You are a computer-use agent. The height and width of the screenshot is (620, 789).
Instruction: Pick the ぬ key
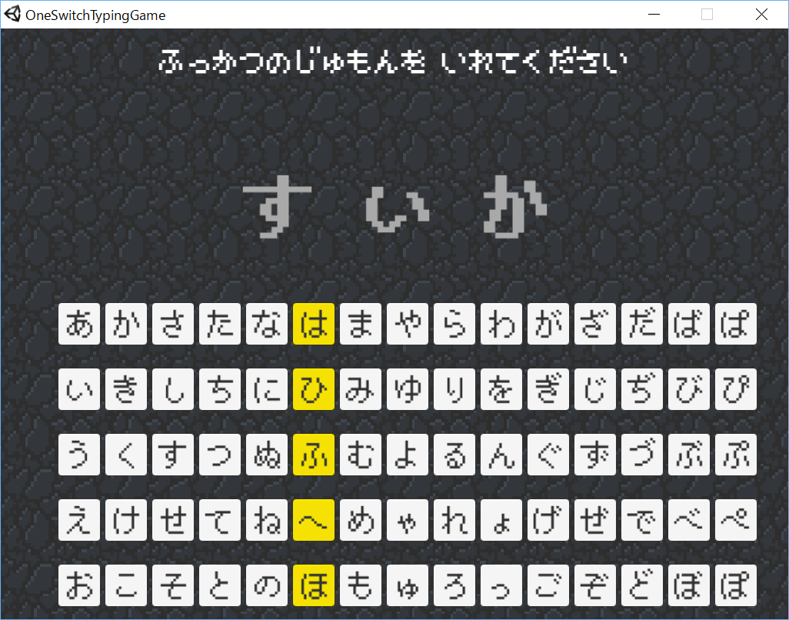(x=267, y=455)
